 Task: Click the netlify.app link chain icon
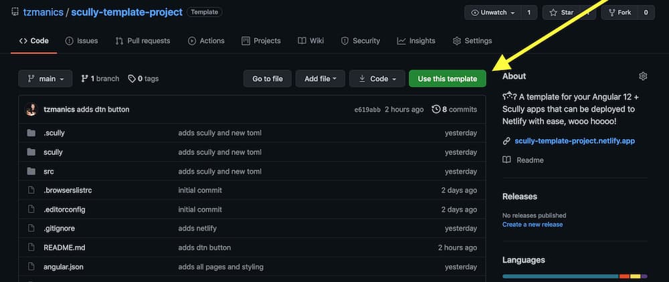(x=507, y=141)
